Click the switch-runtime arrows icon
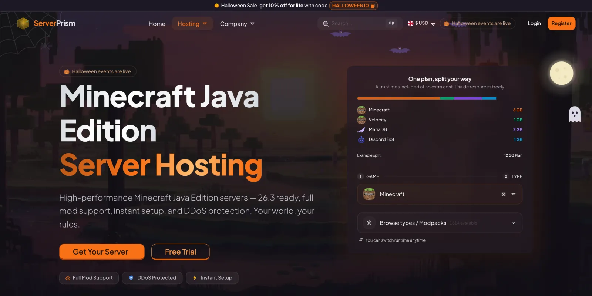 click(x=361, y=240)
